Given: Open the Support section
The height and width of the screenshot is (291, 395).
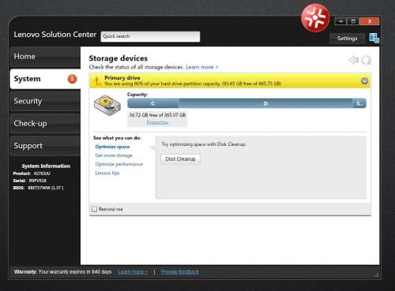Looking at the screenshot, I should pos(45,146).
